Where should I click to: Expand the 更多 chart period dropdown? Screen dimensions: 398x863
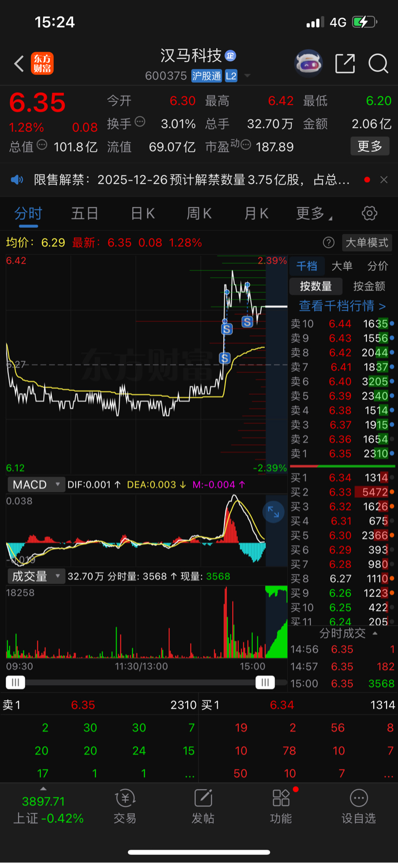[314, 213]
